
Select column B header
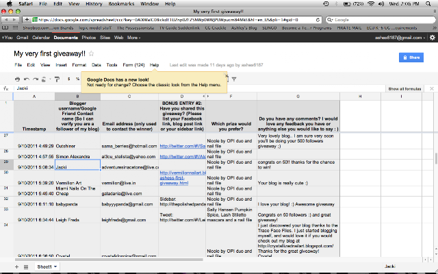(x=77, y=96)
